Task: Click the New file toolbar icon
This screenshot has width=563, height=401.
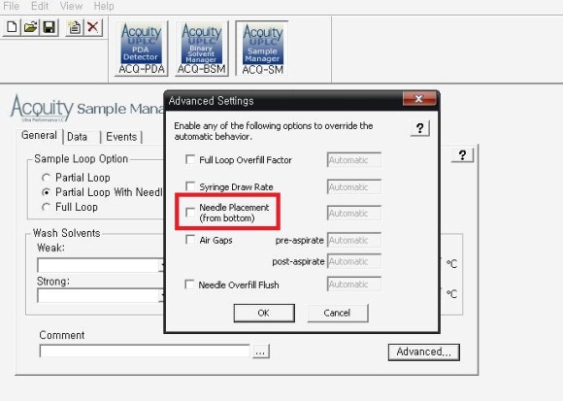Action: coord(12,27)
